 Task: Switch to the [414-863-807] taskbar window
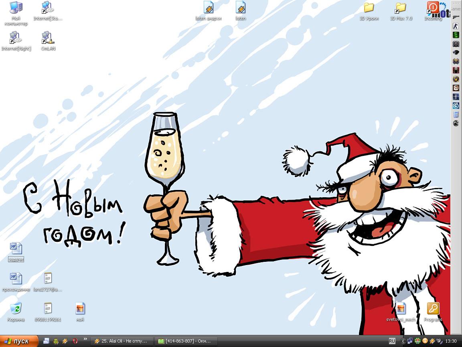(186, 341)
